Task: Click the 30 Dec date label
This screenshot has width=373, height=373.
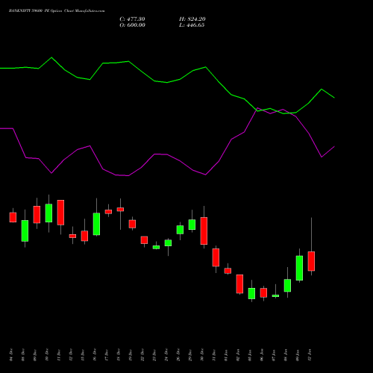Action: pyautogui.click(x=202, y=355)
